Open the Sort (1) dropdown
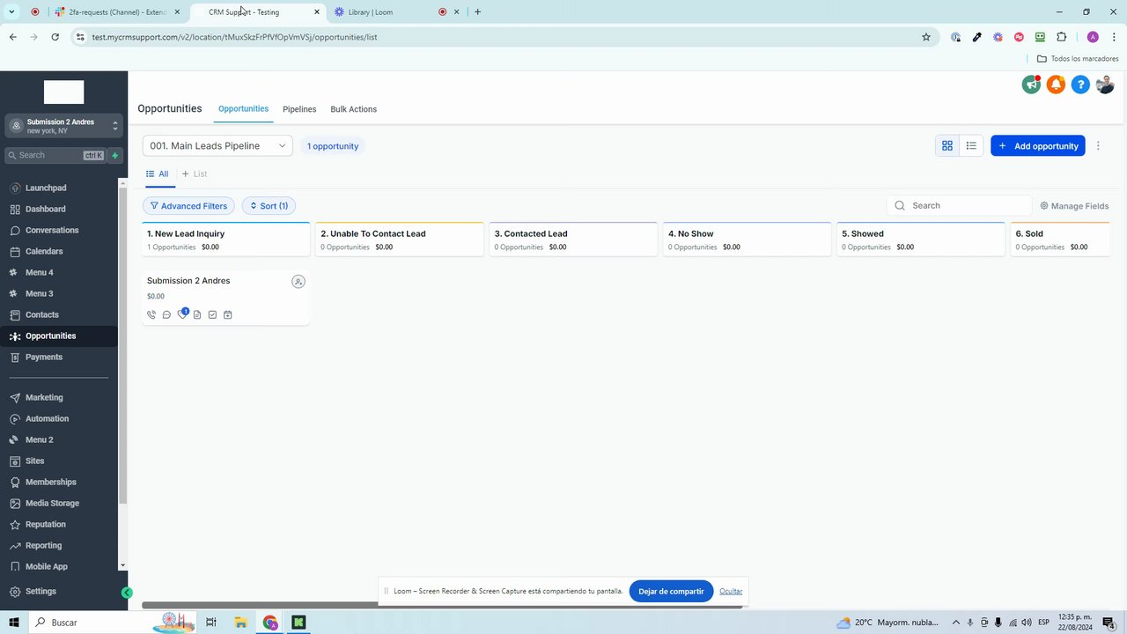1127x634 pixels. [x=269, y=206]
